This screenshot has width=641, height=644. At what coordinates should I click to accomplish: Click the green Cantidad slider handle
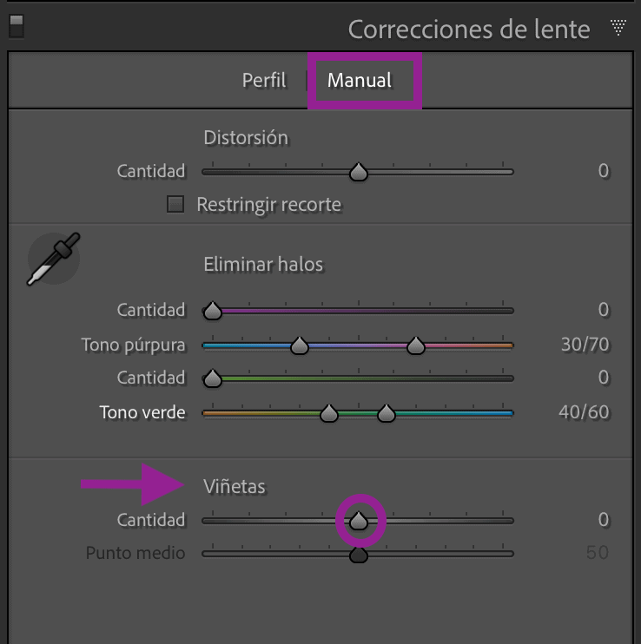[211, 379]
